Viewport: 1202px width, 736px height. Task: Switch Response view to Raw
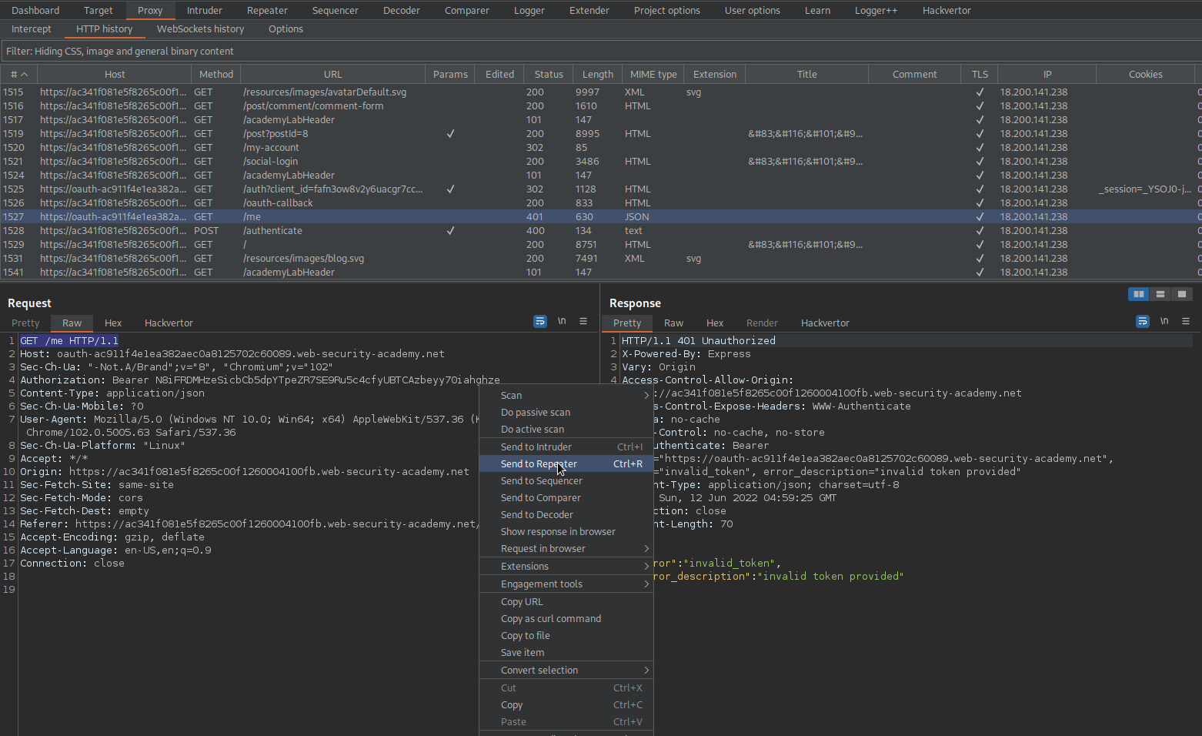(673, 323)
